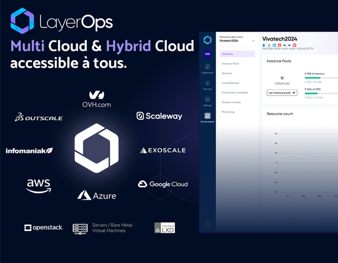Click the AWS logo
338x263 pixels.
point(38,186)
